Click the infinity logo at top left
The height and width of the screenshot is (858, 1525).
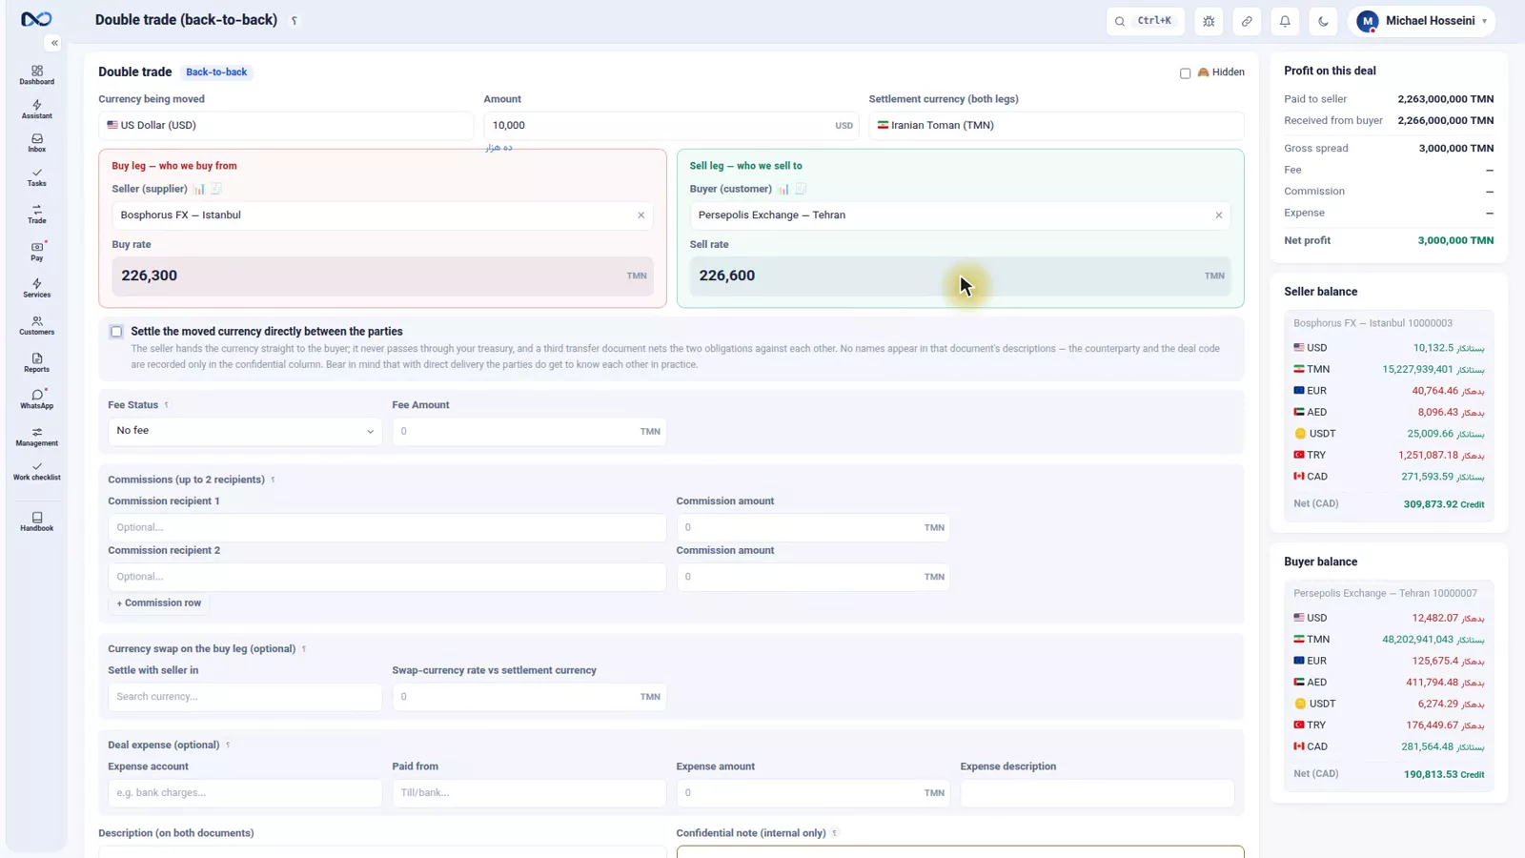point(36,19)
